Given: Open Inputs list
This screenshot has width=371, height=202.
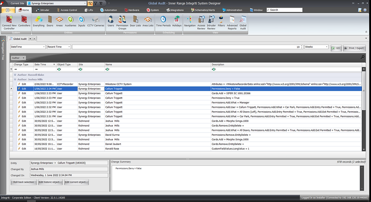Looking at the screenshot, I should 81,21.
